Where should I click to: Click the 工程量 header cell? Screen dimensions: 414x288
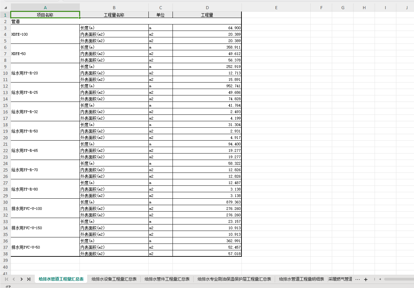(207, 15)
